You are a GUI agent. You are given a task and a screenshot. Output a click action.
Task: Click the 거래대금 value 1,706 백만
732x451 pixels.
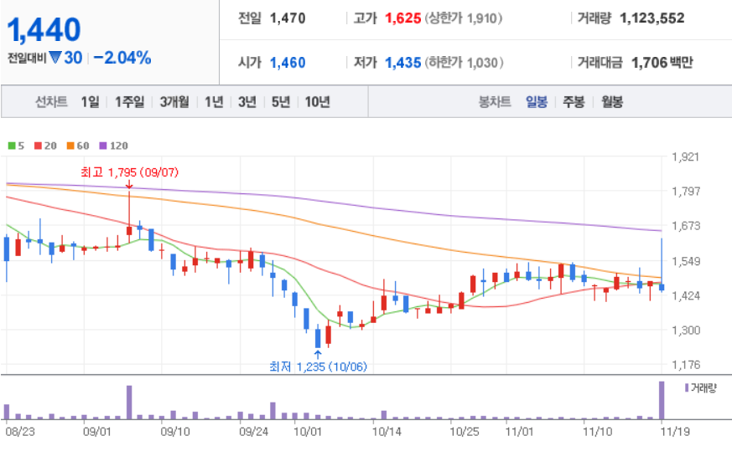tap(662, 63)
